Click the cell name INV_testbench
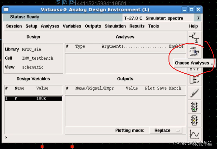 pos(38,58)
